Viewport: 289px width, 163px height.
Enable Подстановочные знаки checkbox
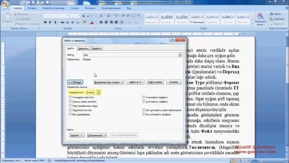click(x=70, y=105)
